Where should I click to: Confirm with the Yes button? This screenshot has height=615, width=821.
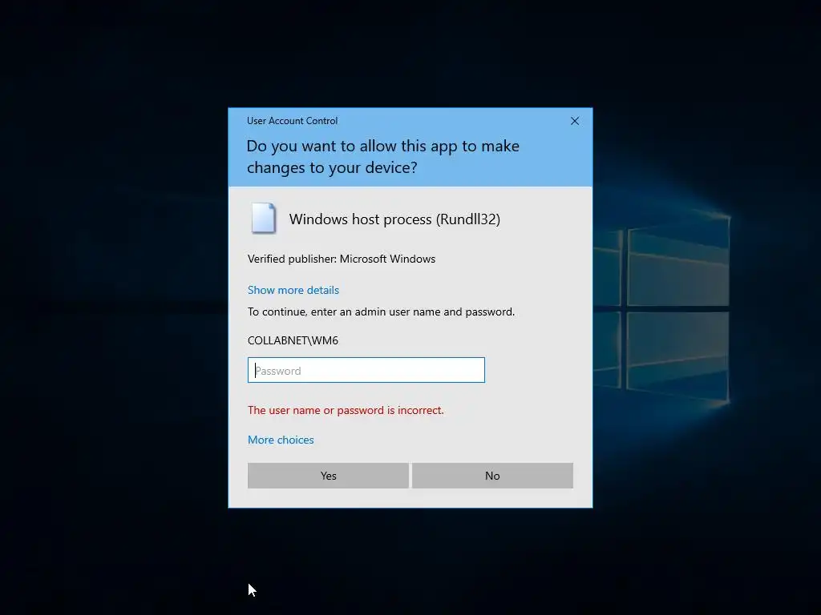pyautogui.click(x=328, y=476)
